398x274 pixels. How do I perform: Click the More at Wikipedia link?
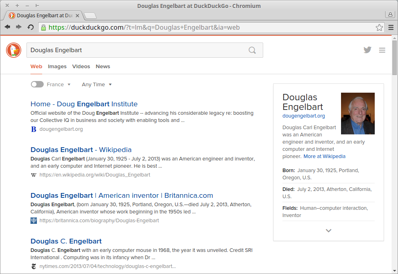(325, 156)
